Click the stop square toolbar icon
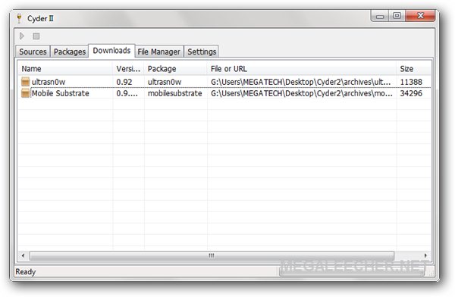This screenshot has height=297, width=455. point(36,36)
